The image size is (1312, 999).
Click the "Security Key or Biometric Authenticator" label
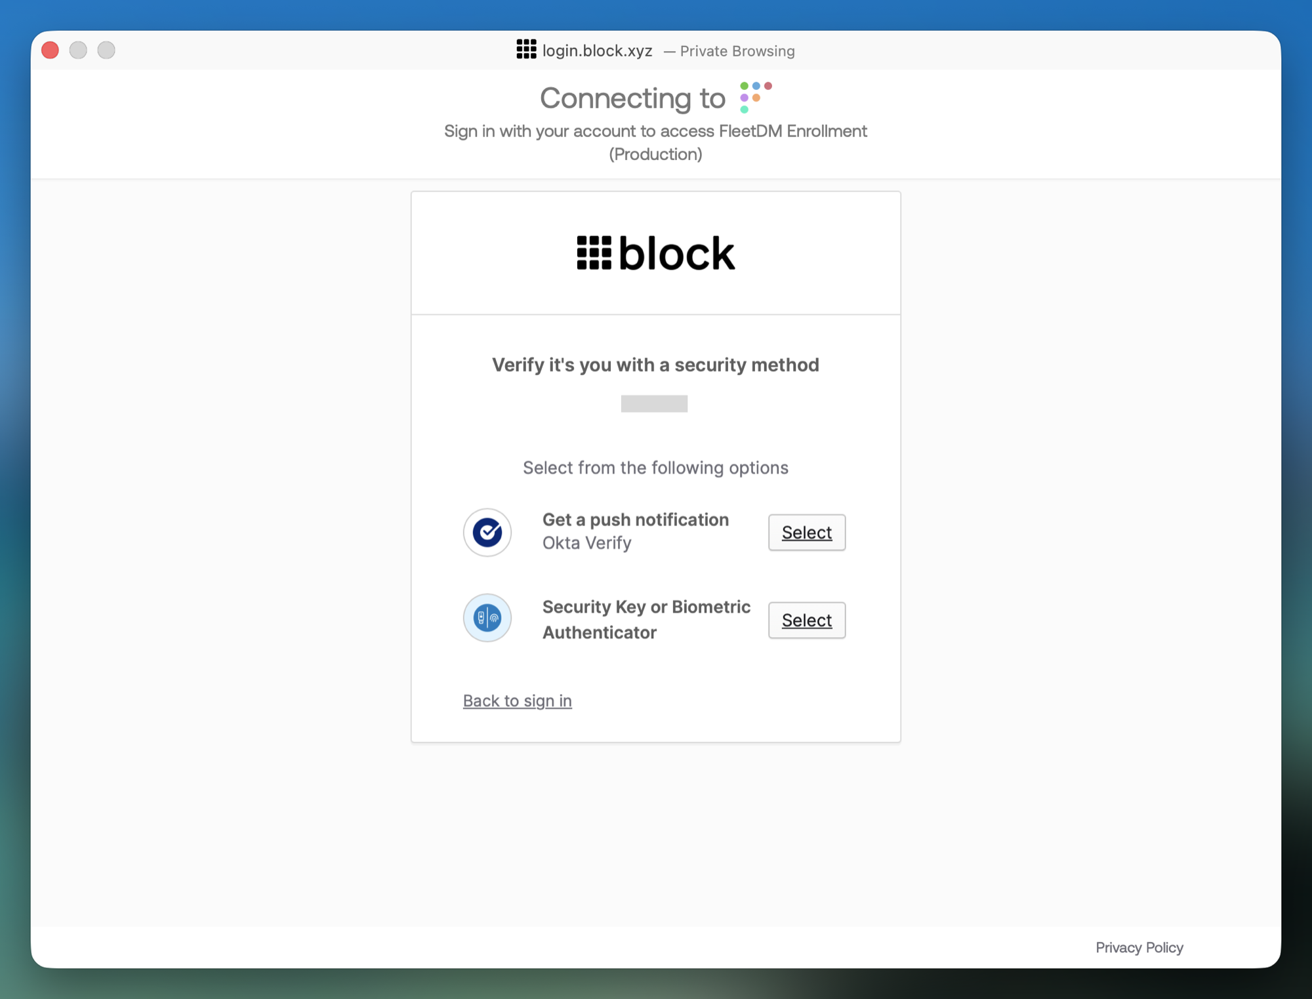(x=646, y=619)
